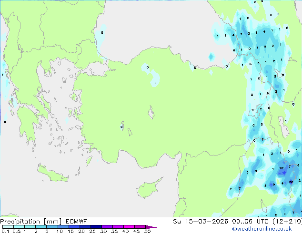This screenshot has height=233, width=302.
Task: Click the 45–50 mm legend swatch
Action: (140, 227)
